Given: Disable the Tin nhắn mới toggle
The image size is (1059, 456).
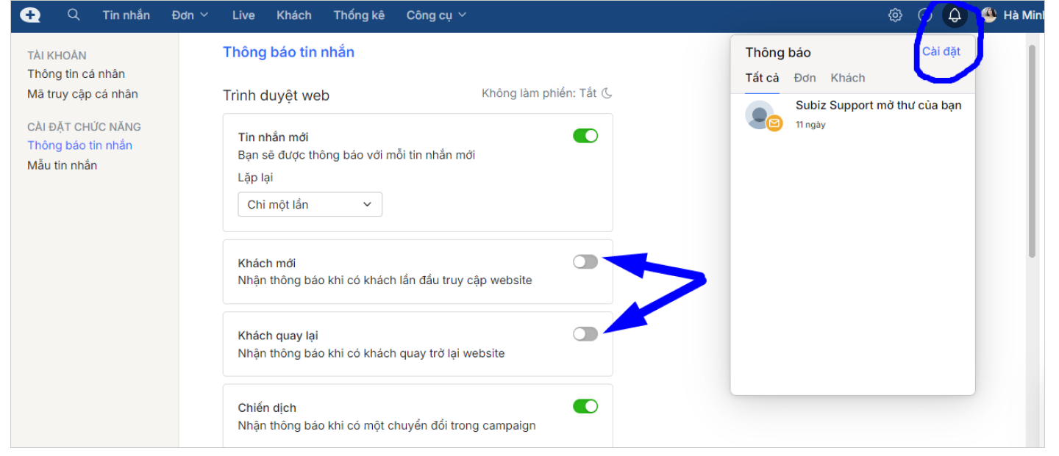Looking at the screenshot, I should click(x=585, y=136).
